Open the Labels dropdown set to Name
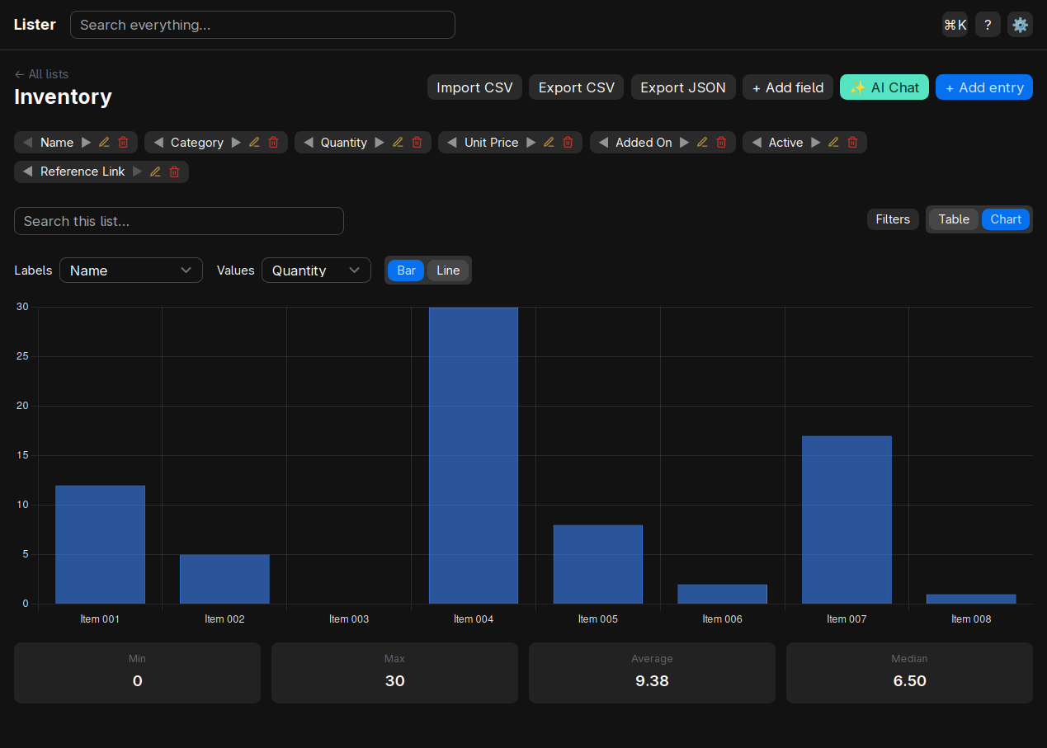 [131, 271]
